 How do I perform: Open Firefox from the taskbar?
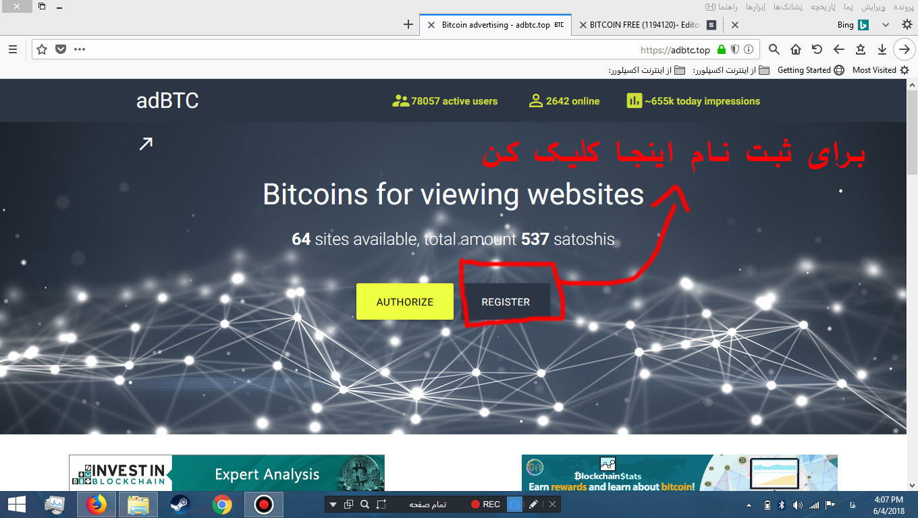click(97, 505)
